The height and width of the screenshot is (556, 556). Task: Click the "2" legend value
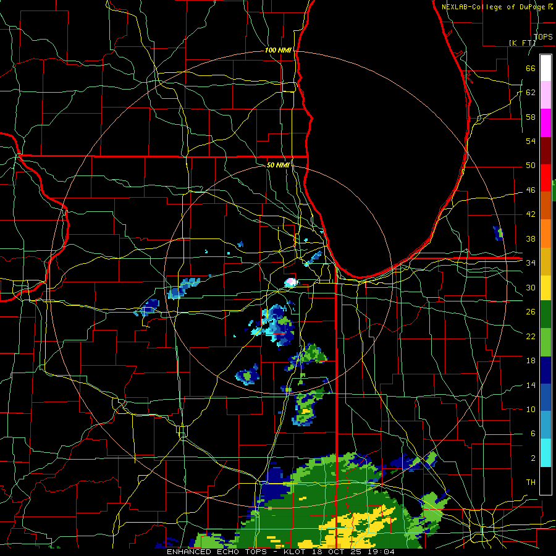click(x=533, y=458)
